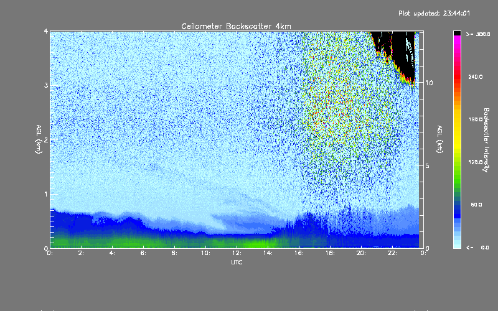498x311 pixels.
Task: Click the "4:" UTC hour tick label
Action: (x=112, y=253)
